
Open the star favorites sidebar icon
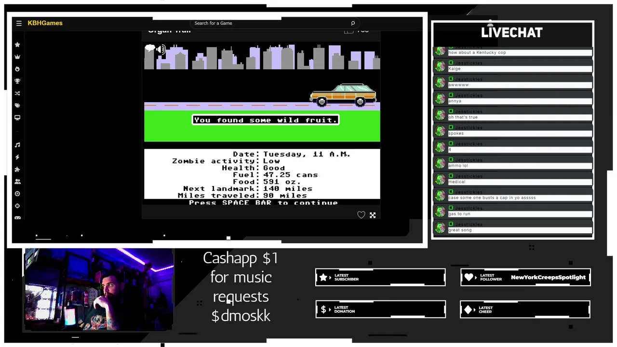pyautogui.click(x=17, y=45)
